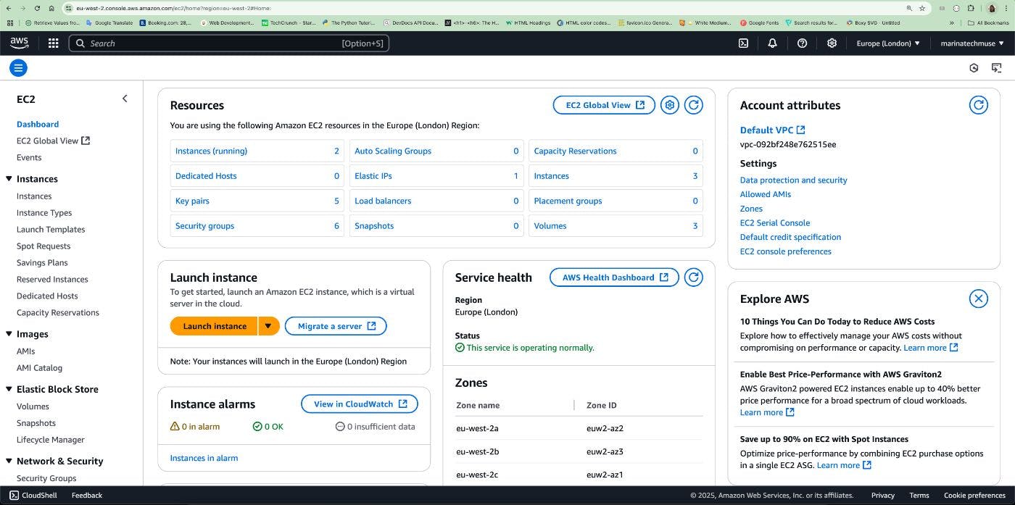The image size is (1015, 505).
Task: Click the AWS logo to go home
Action: tap(19, 43)
